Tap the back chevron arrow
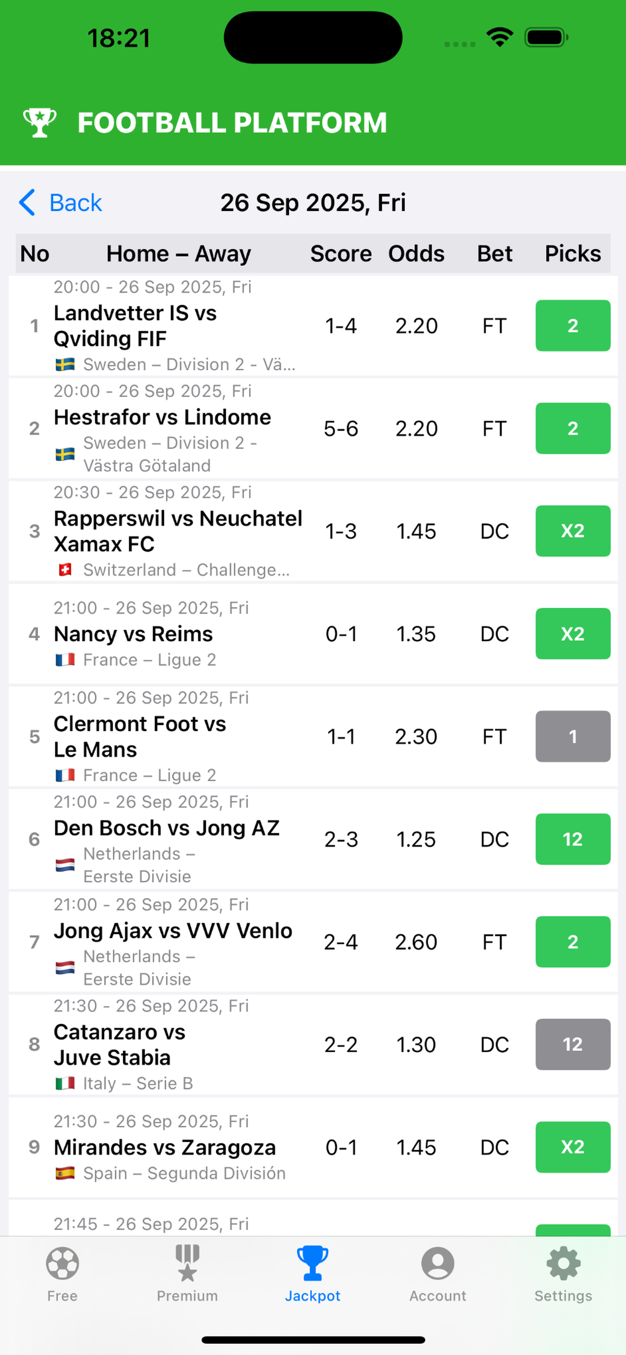Screen dimensions: 626x1355 click(27, 202)
